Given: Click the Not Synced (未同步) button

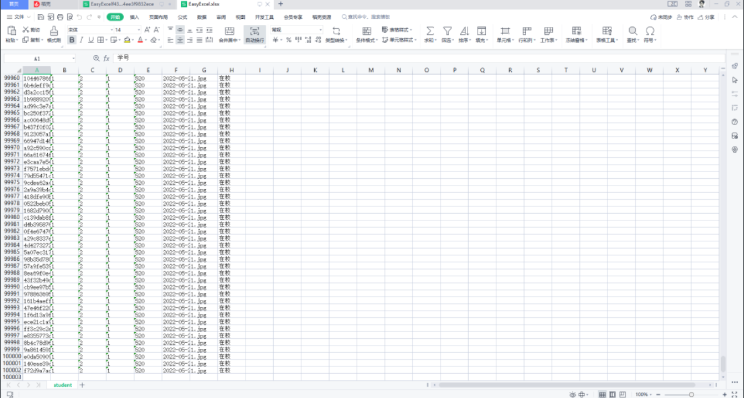Looking at the screenshot, I should pyautogui.click(x=661, y=17).
